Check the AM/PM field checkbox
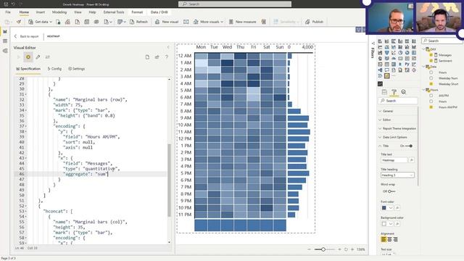Screen dimensions: 464x261 [x=431, y=96]
